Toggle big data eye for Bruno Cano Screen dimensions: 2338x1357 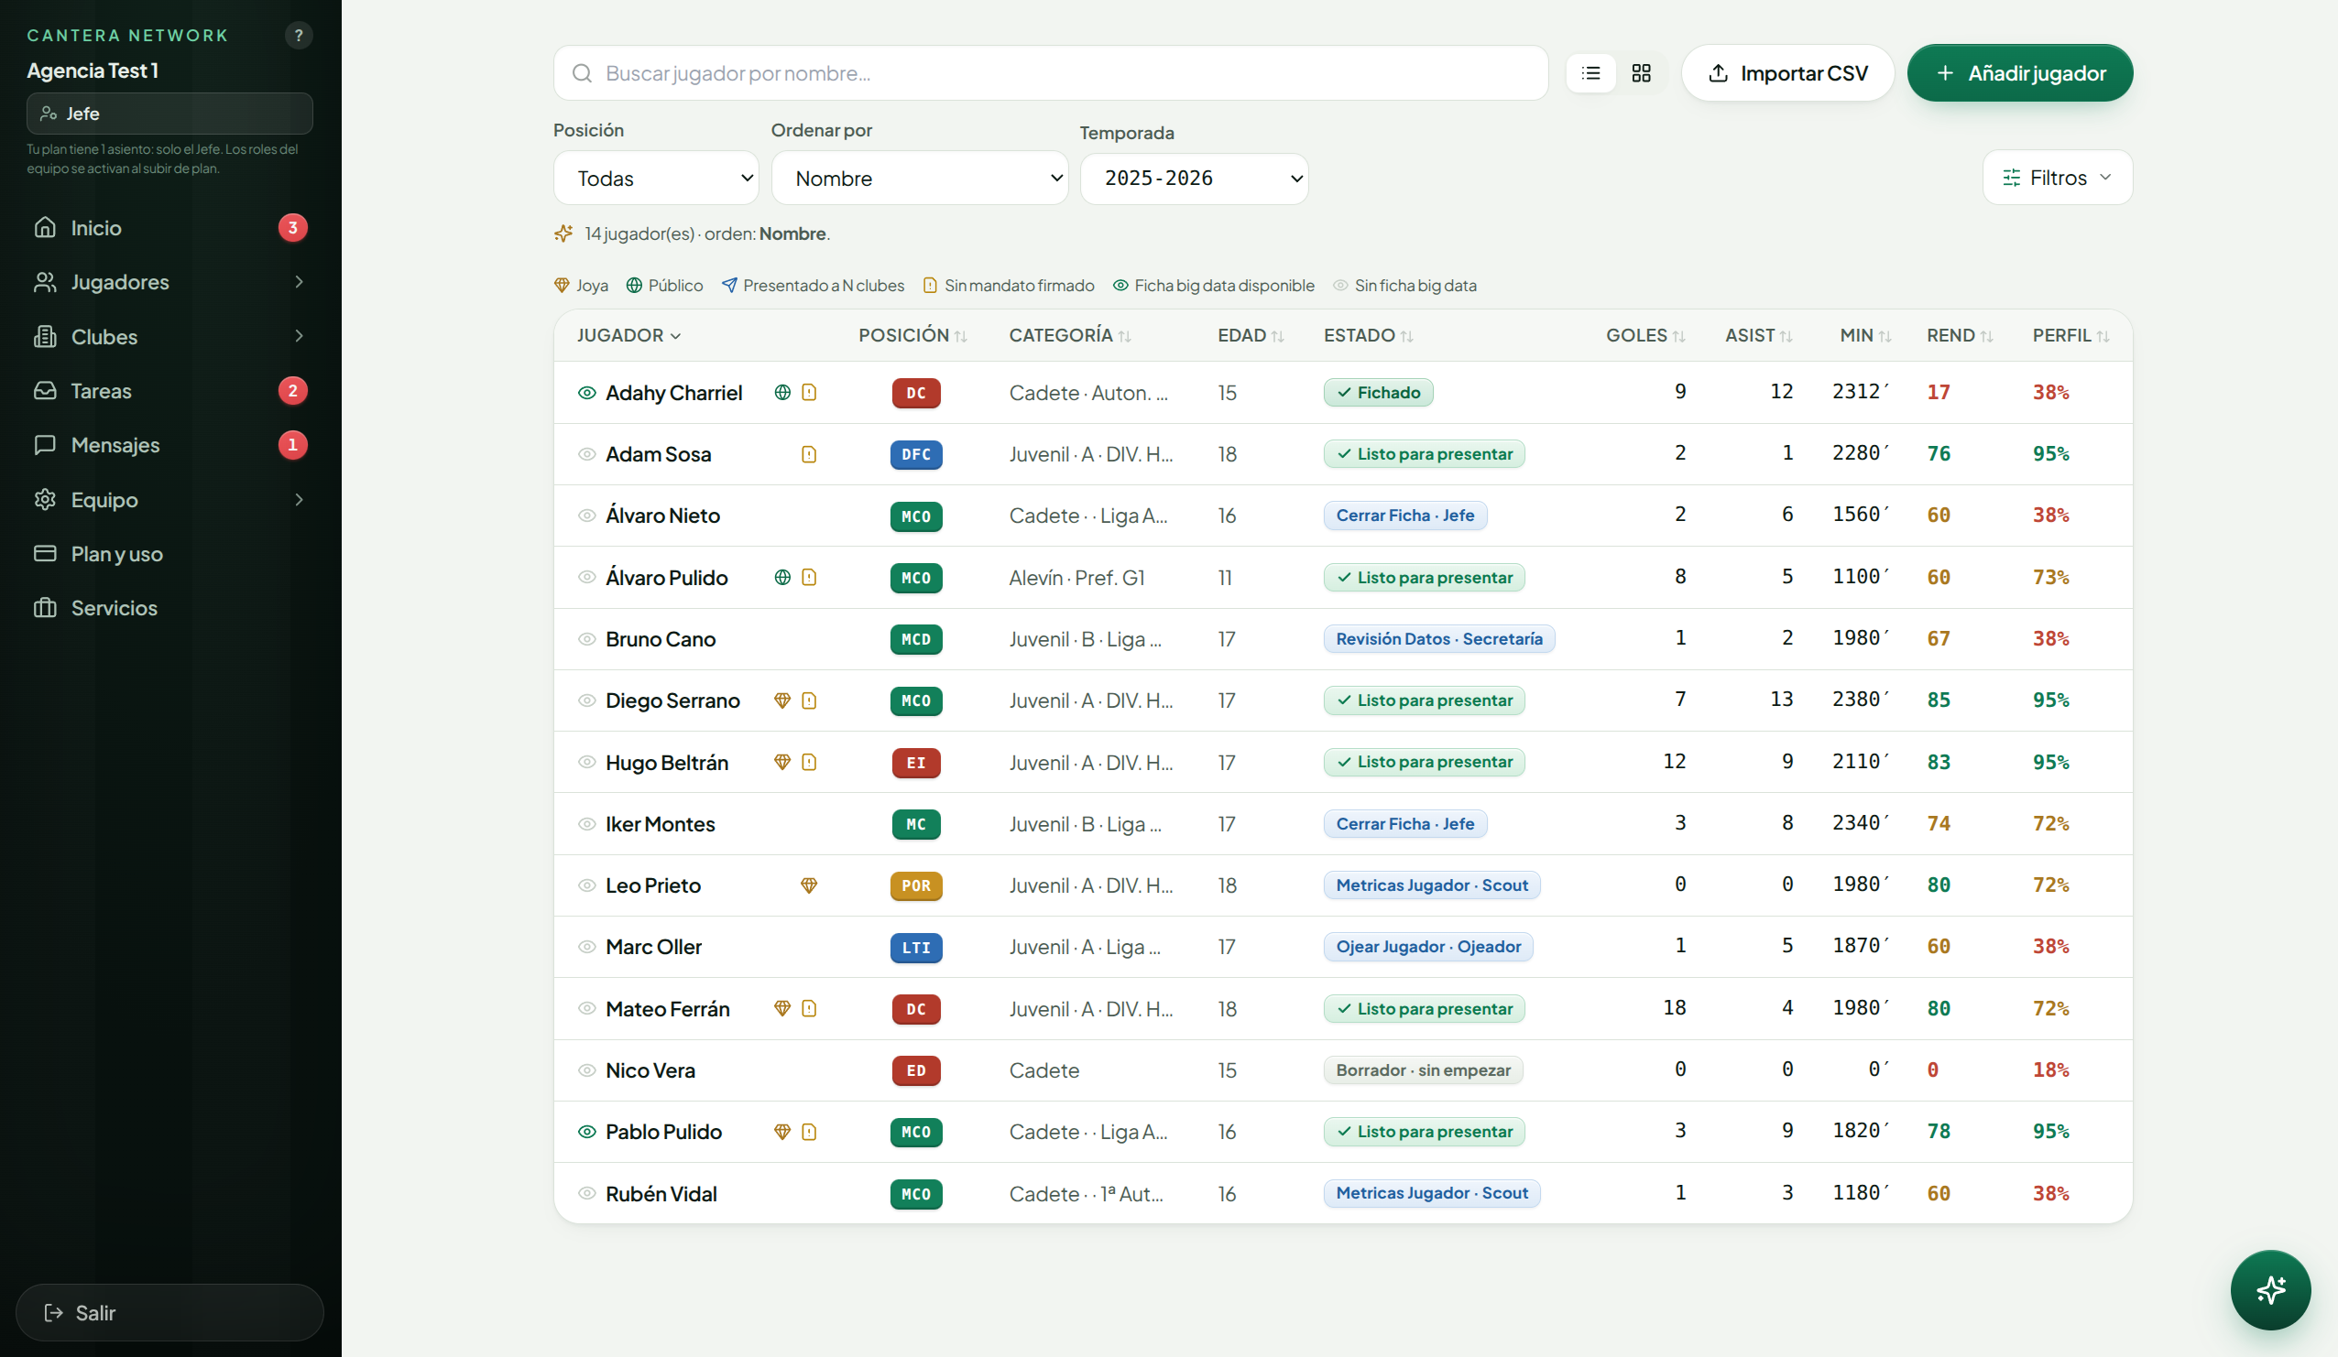point(586,639)
